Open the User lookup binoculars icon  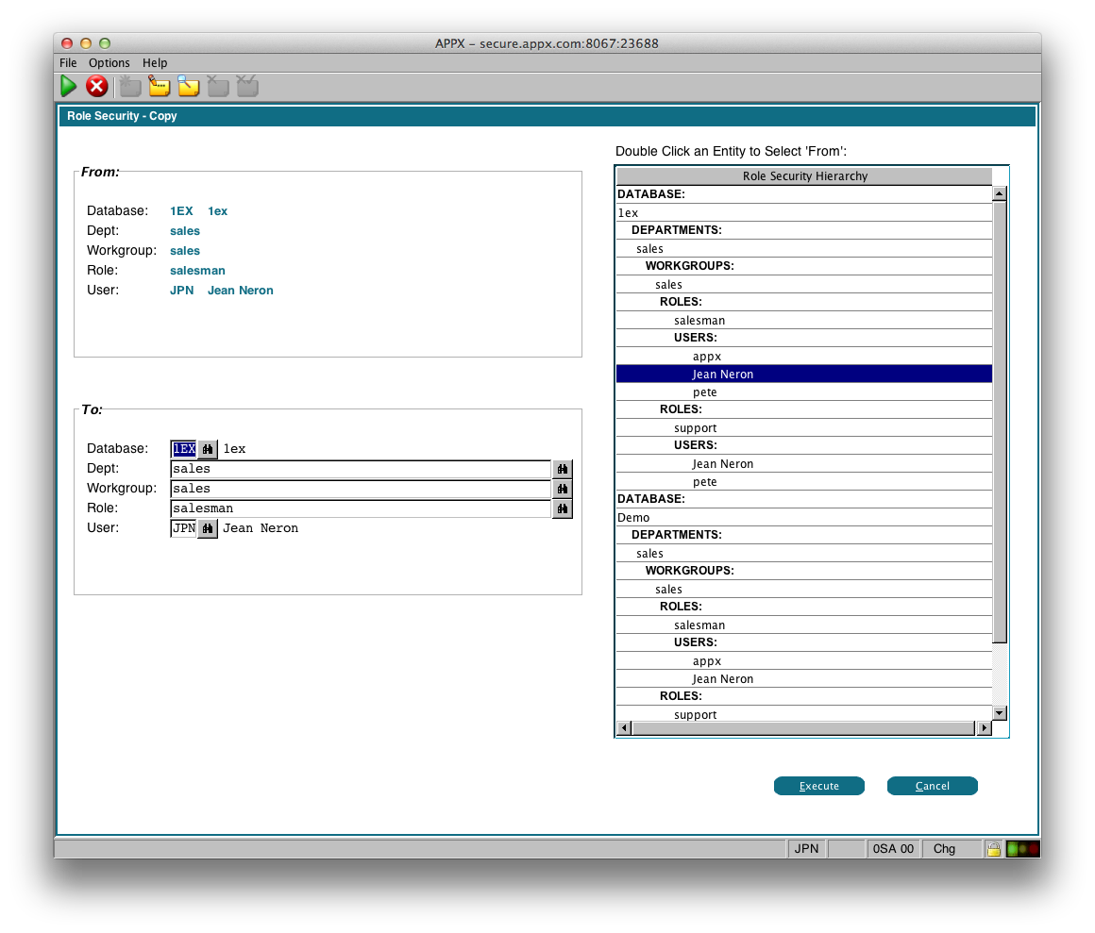pyautogui.click(x=207, y=528)
